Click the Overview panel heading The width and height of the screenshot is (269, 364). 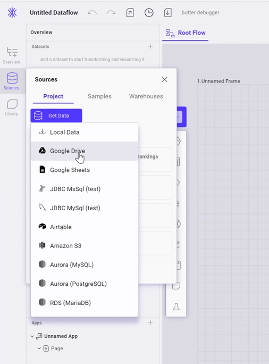click(41, 32)
